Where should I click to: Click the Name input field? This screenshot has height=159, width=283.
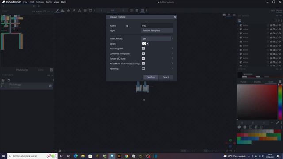pyautogui.click(x=157, y=26)
